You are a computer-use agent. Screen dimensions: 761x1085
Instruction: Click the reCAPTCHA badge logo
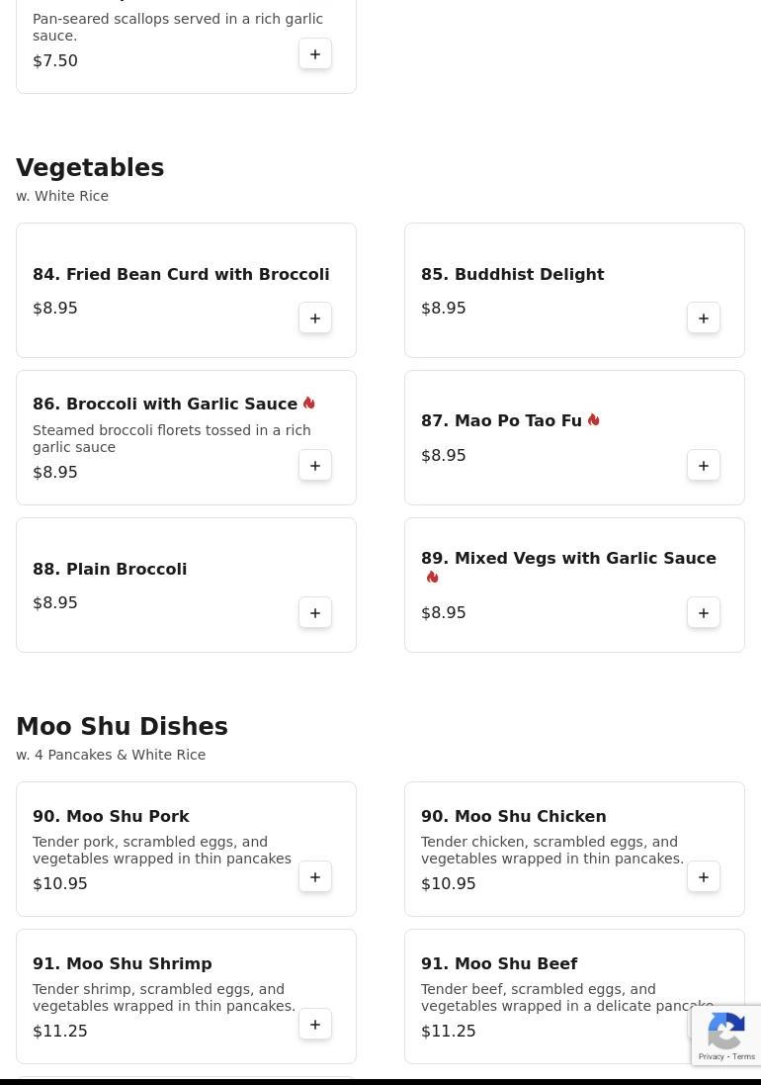pos(726,1031)
